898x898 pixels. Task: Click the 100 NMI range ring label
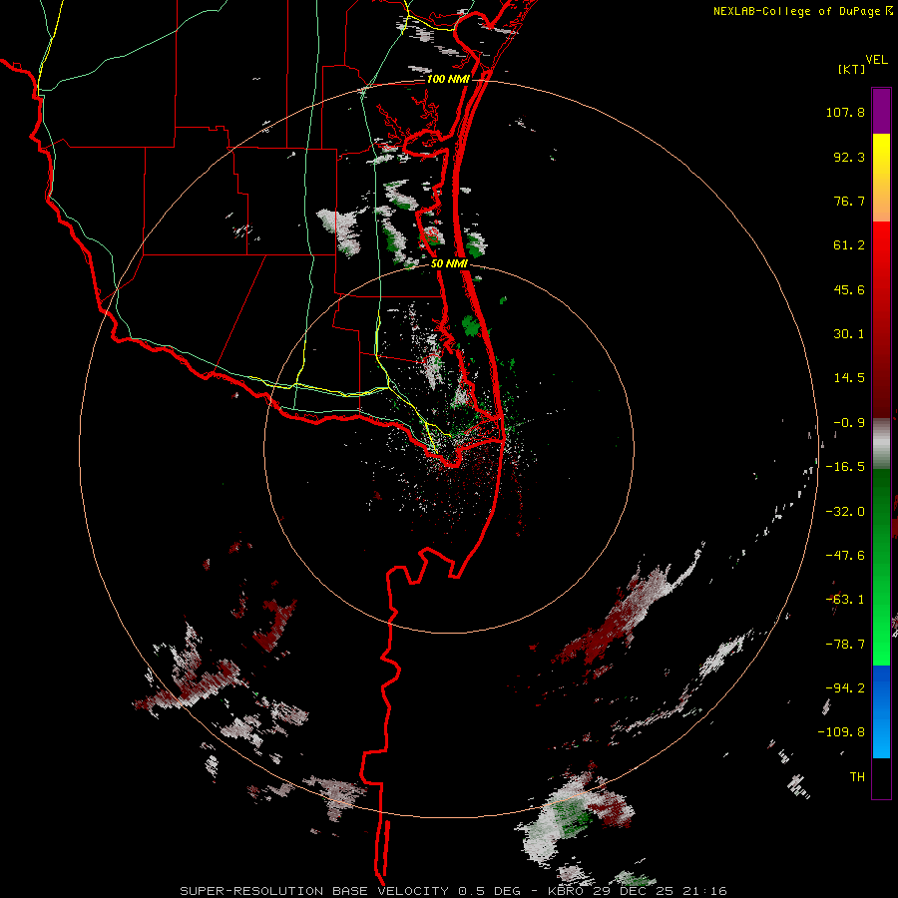click(x=448, y=79)
